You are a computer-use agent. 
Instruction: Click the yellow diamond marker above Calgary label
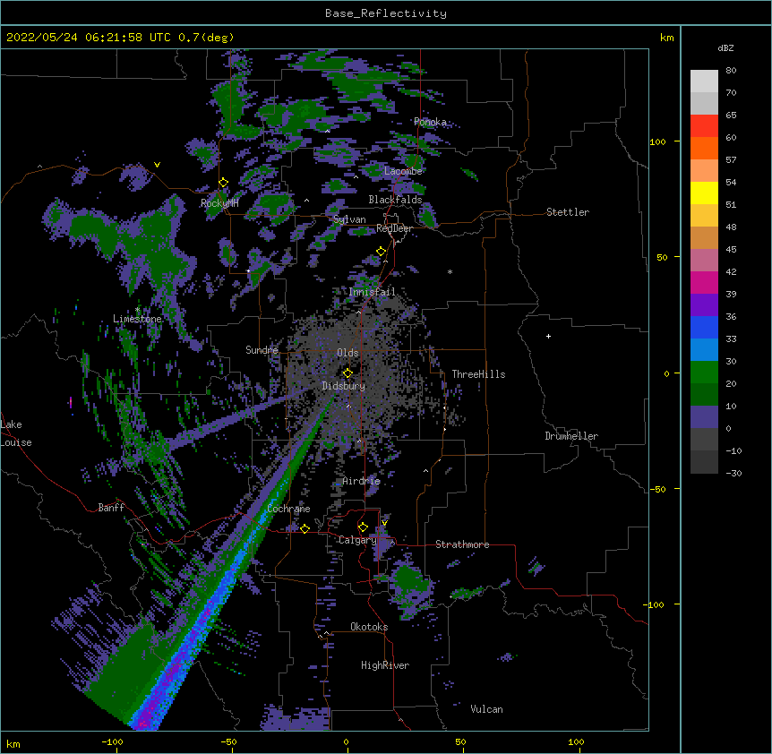pos(363,527)
